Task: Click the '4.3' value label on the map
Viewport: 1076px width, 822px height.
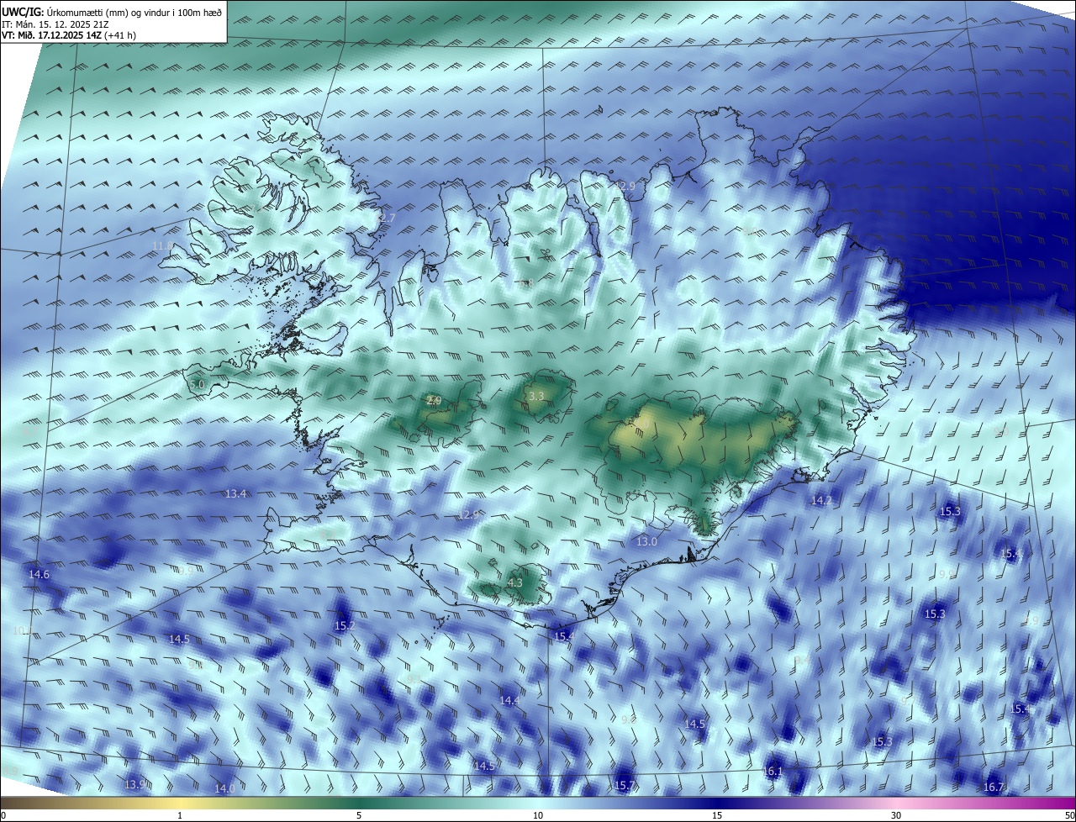Action: click(x=515, y=582)
